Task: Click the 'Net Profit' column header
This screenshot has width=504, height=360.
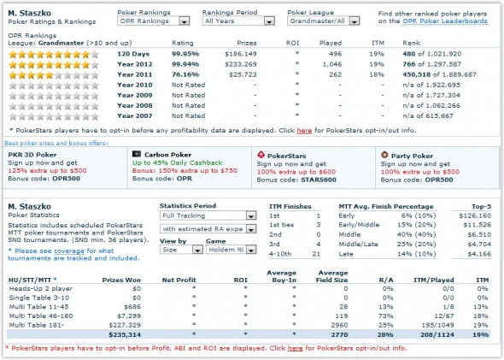Action: pos(179,280)
